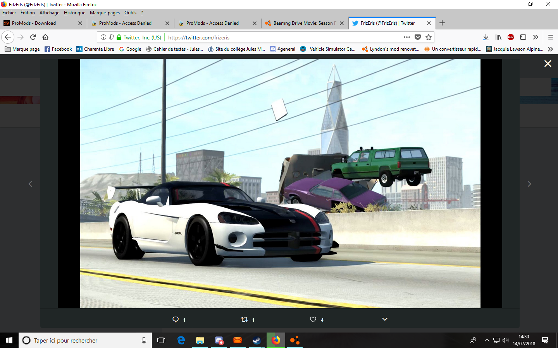Image resolution: width=558 pixels, height=348 pixels.
Task: Search with Taper ici pour rechercher
Action: [85, 340]
